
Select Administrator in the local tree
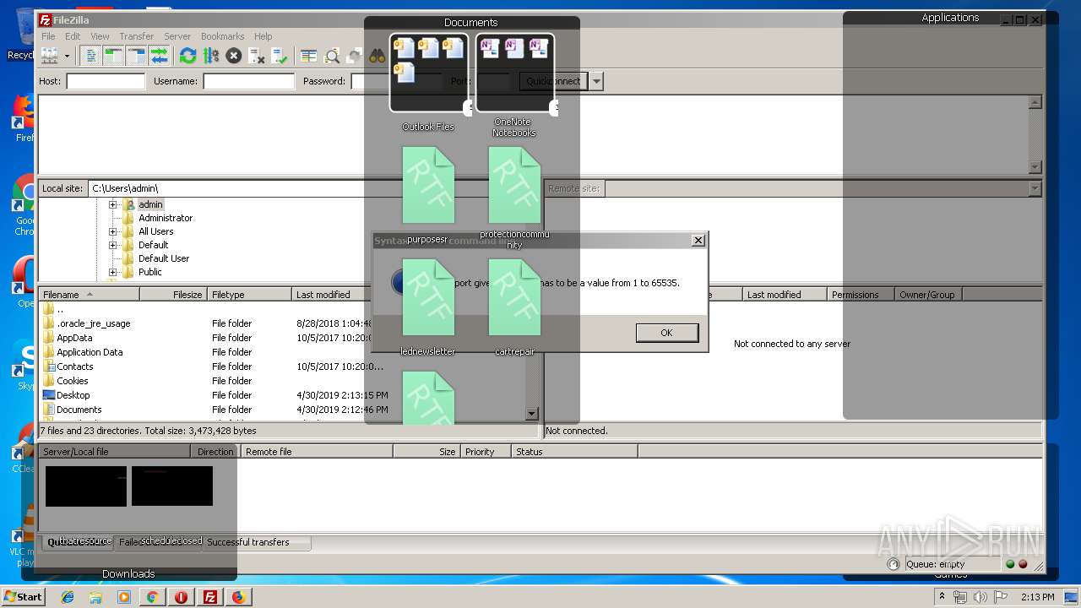(x=166, y=218)
